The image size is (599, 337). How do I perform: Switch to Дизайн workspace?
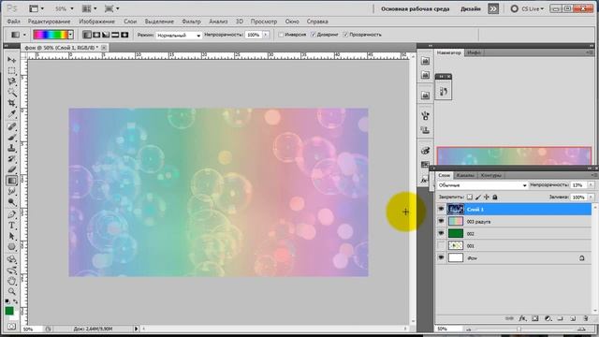(470, 8)
